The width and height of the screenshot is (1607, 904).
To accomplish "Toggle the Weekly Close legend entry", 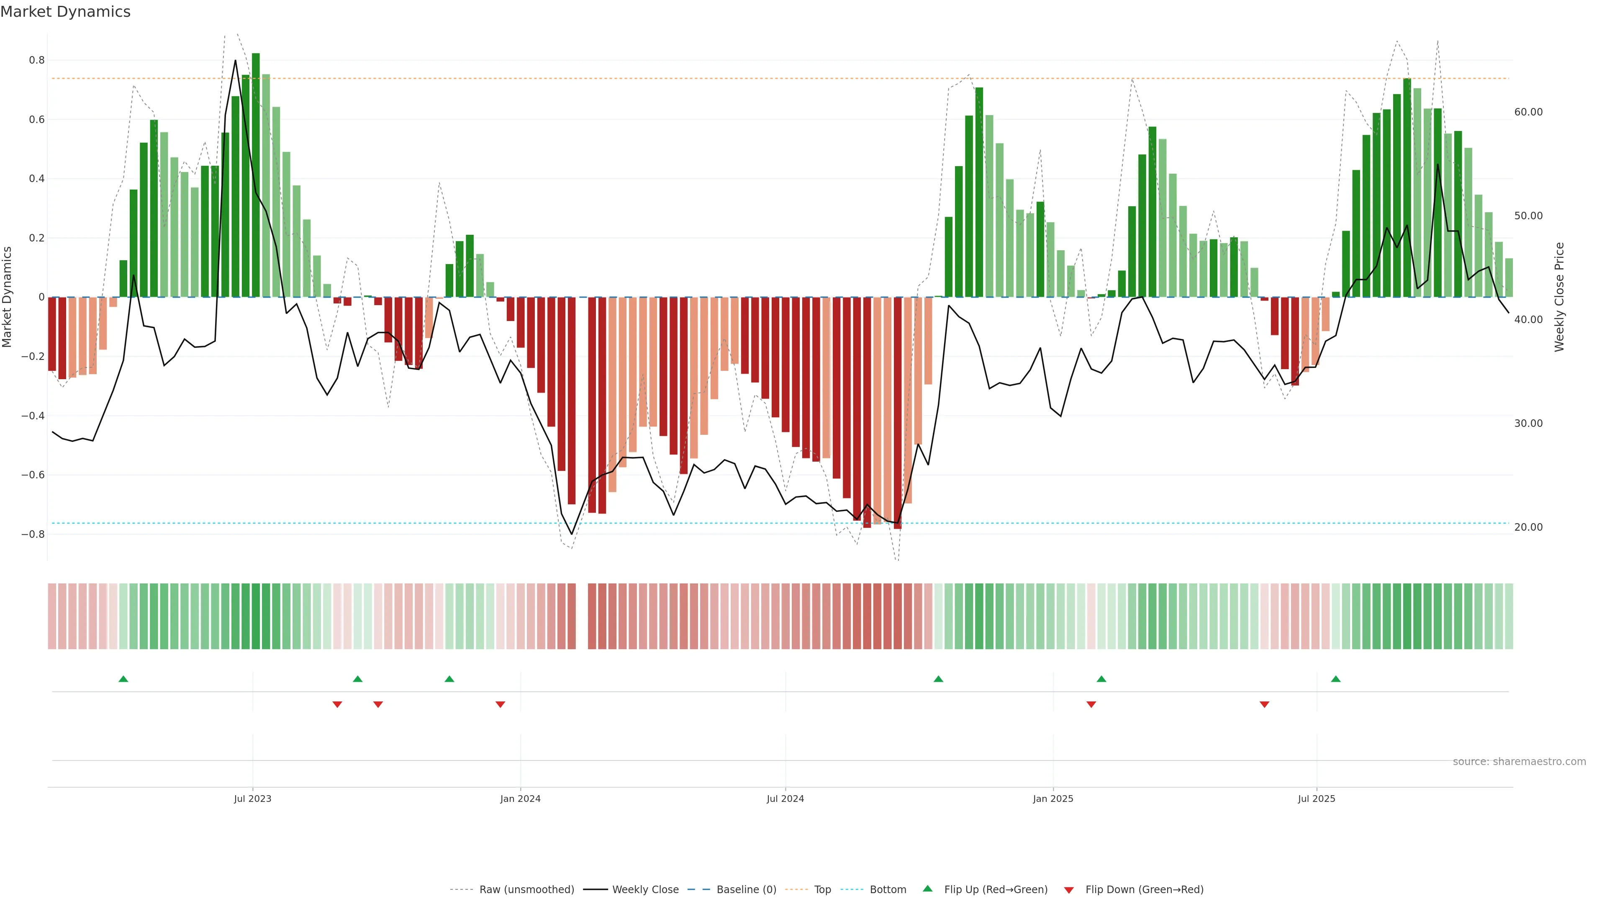I will [645, 890].
